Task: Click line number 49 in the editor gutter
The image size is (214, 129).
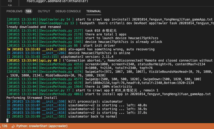Action: pyautogui.click(x=10, y=1)
